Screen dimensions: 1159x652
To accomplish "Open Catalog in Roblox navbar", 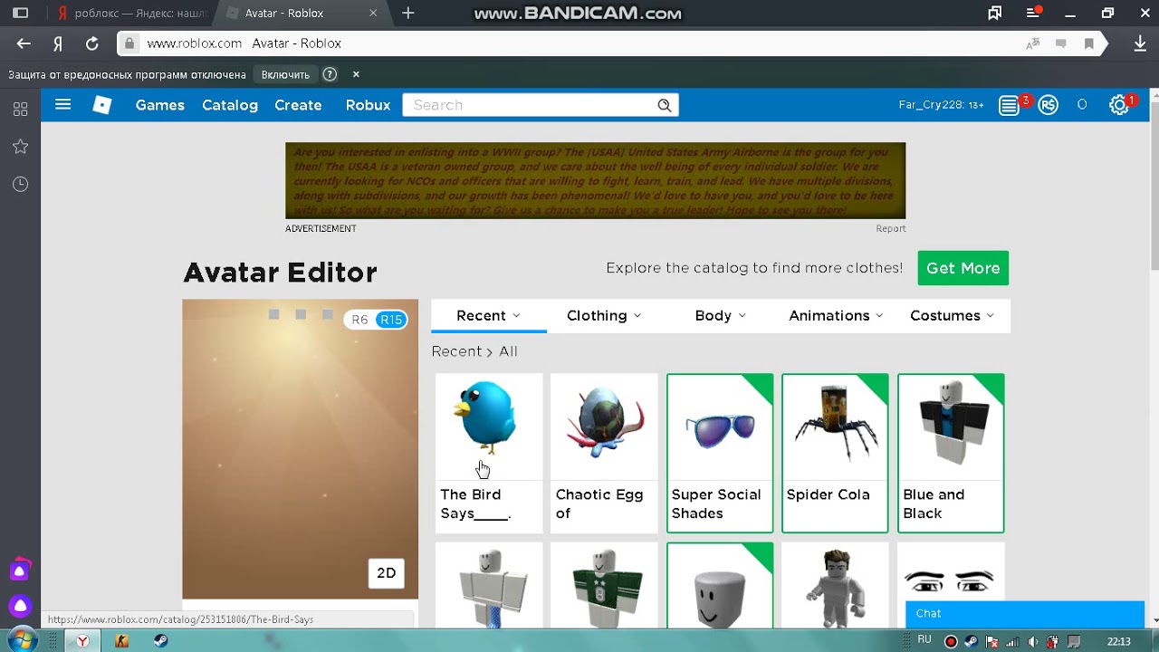I will click(x=230, y=105).
